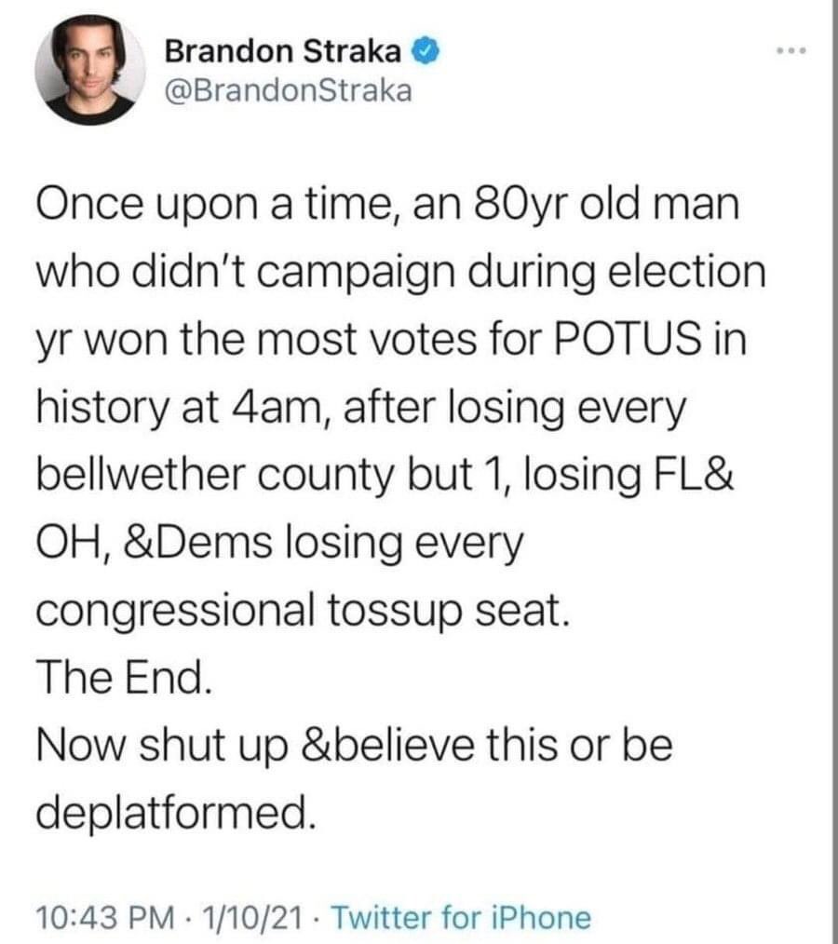
Task: Click the line starting "Now shut up"
Action: [x=354, y=745]
